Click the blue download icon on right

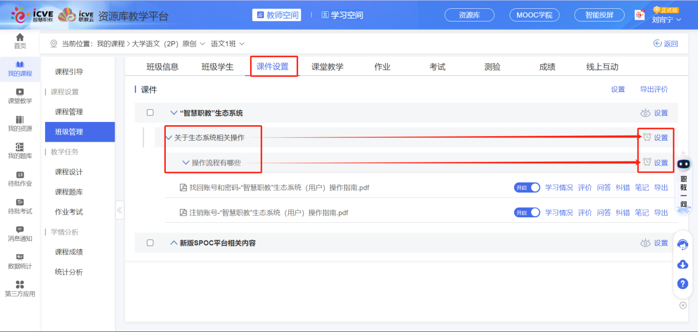pos(683,264)
